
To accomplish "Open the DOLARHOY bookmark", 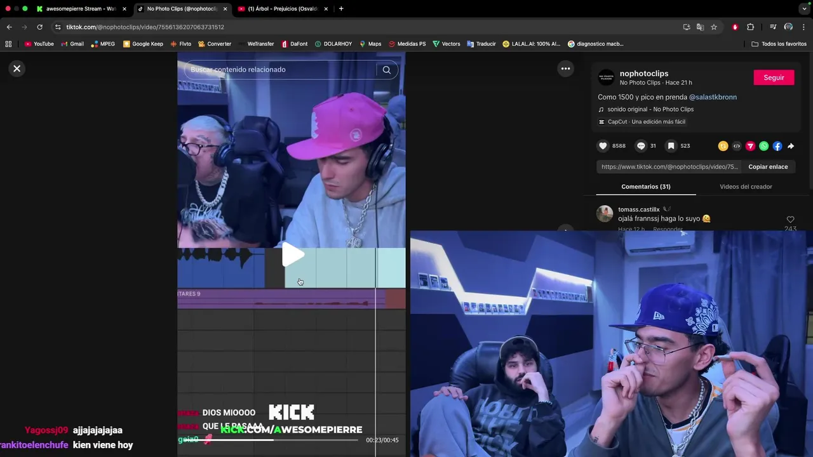I will point(333,44).
